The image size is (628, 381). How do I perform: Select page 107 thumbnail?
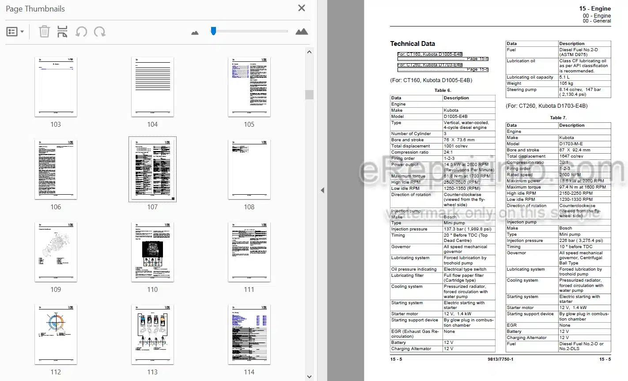[152, 170]
